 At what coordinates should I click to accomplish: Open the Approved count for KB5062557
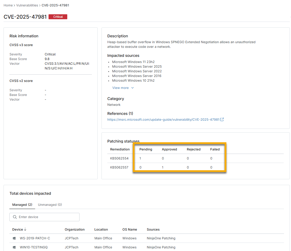163,167
